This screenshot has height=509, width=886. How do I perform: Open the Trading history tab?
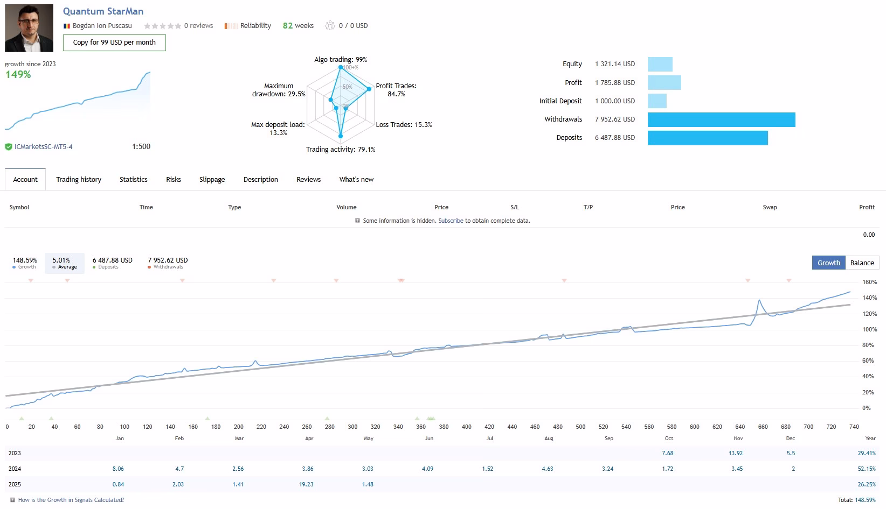click(x=79, y=180)
